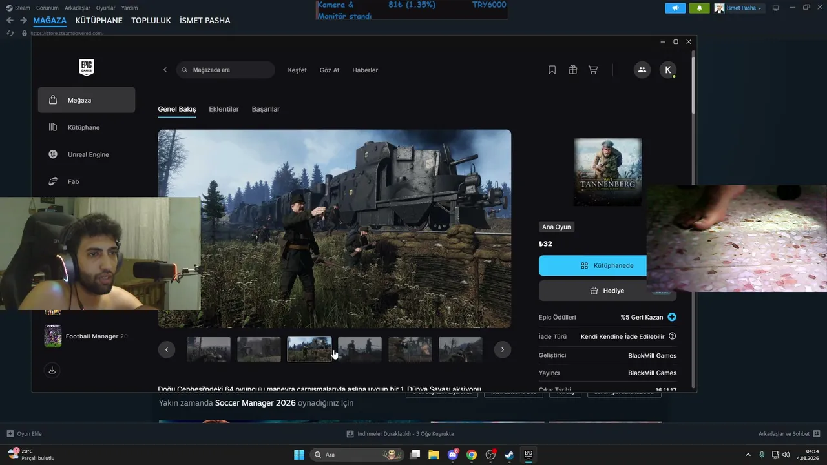Click Oyun Ekle in Steam footer
The width and height of the screenshot is (827, 465).
[x=25, y=434]
